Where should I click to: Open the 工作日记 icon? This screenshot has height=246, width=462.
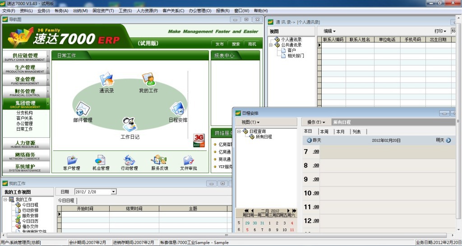click(129, 124)
